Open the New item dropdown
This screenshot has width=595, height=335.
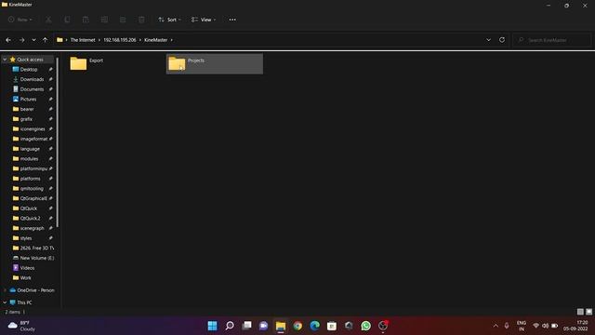coord(20,20)
